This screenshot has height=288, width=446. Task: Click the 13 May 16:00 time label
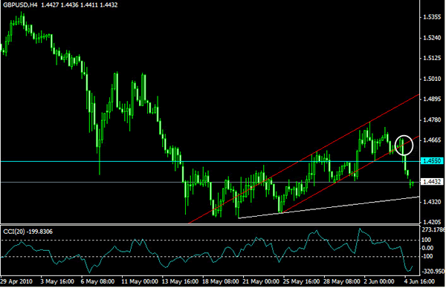181,281
